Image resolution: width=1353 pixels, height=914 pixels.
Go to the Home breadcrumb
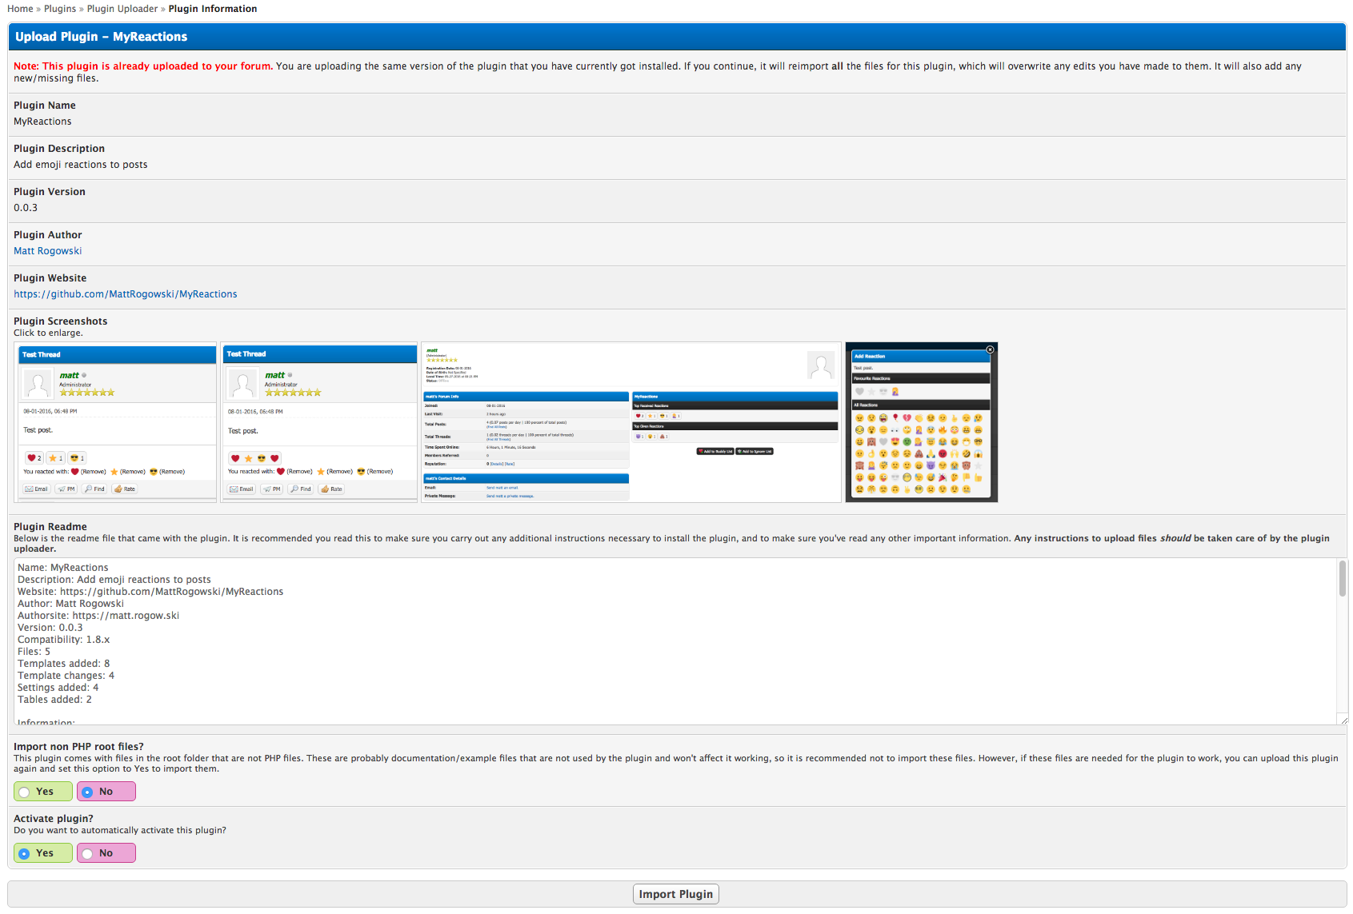point(20,9)
